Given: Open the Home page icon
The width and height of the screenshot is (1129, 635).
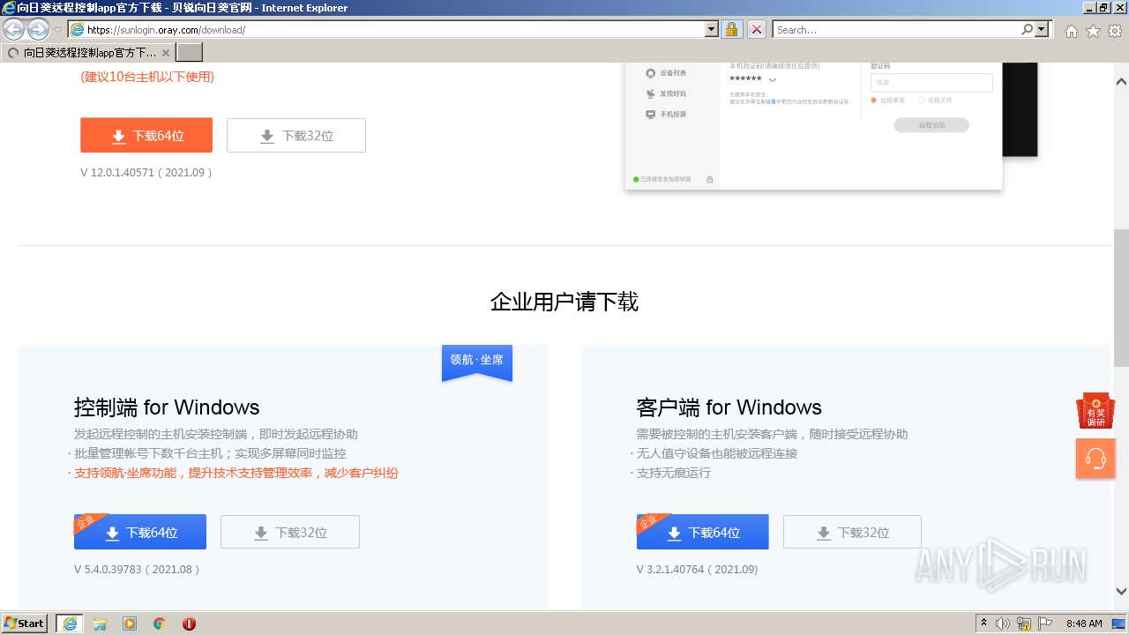Looking at the screenshot, I should [x=1071, y=31].
